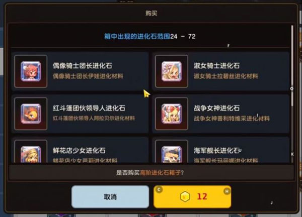Click the H badge on the purchase button
Screen dimensions: 302x217
pos(227,191)
